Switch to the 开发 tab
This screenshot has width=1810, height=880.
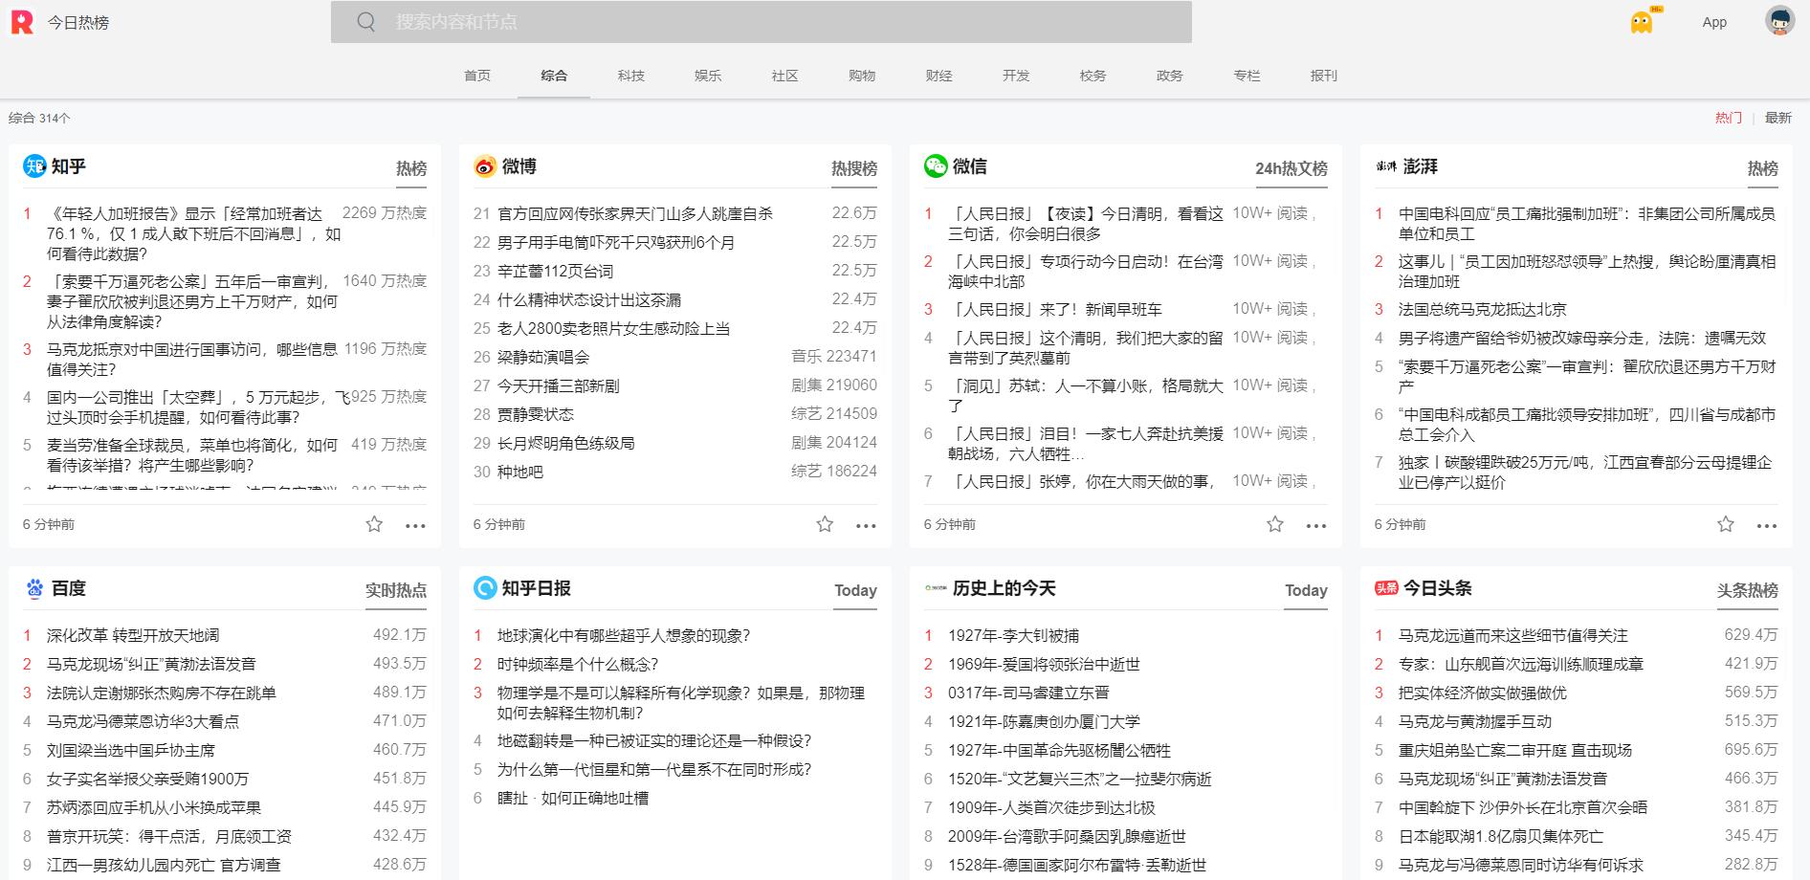(1016, 76)
